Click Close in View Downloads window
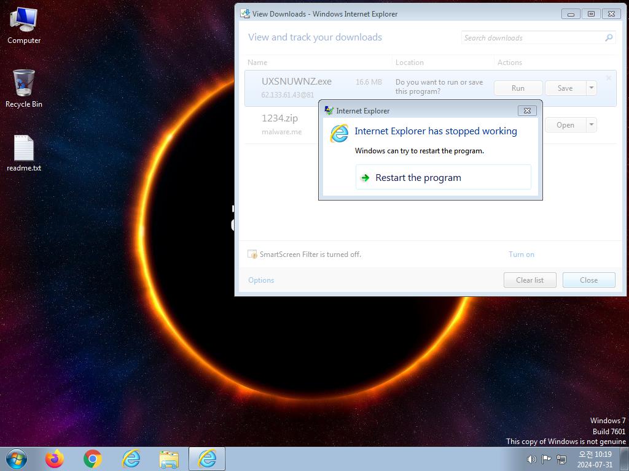The width and height of the screenshot is (629, 471). (x=589, y=280)
